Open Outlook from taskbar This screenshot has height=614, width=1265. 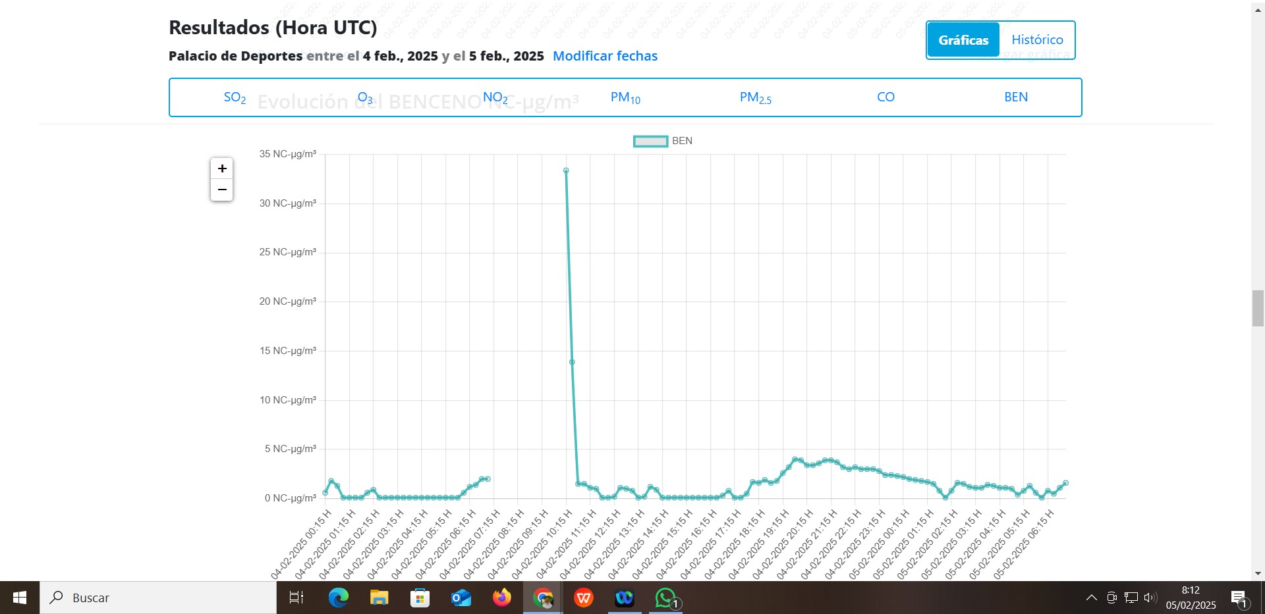pos(461,598)
